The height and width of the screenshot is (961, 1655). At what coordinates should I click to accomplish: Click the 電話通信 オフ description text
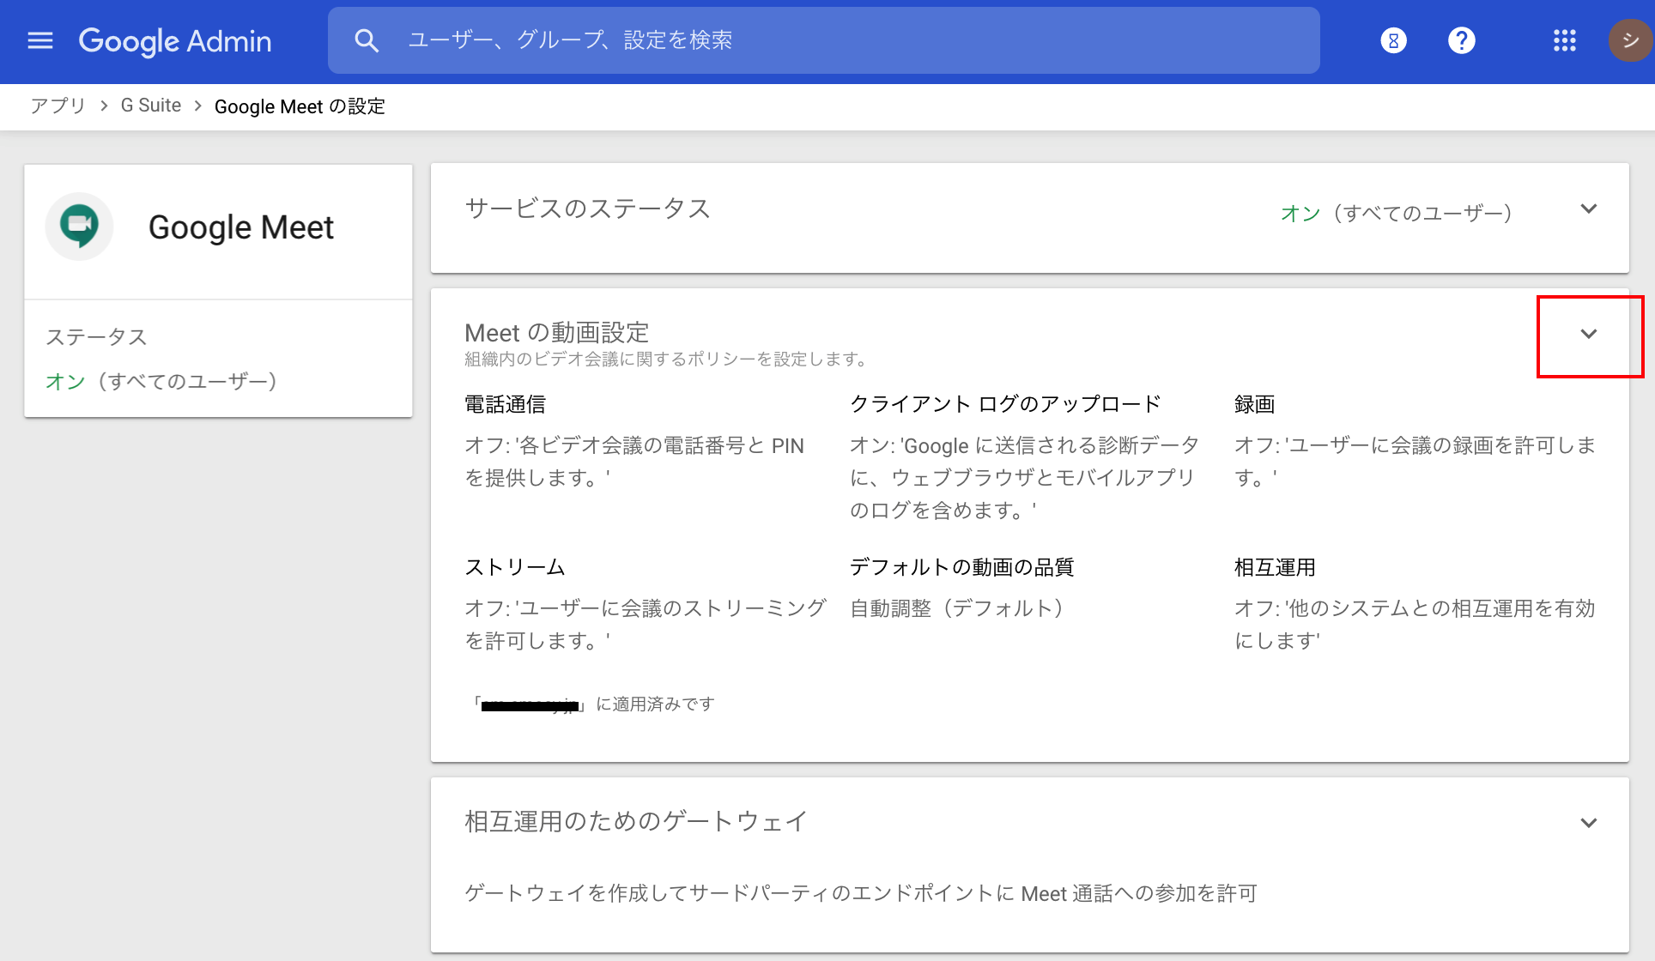[x=634, y=462]
